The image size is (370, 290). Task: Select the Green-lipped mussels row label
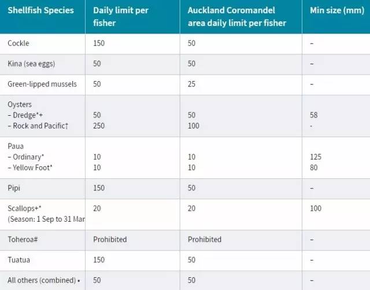pos(42,84)
